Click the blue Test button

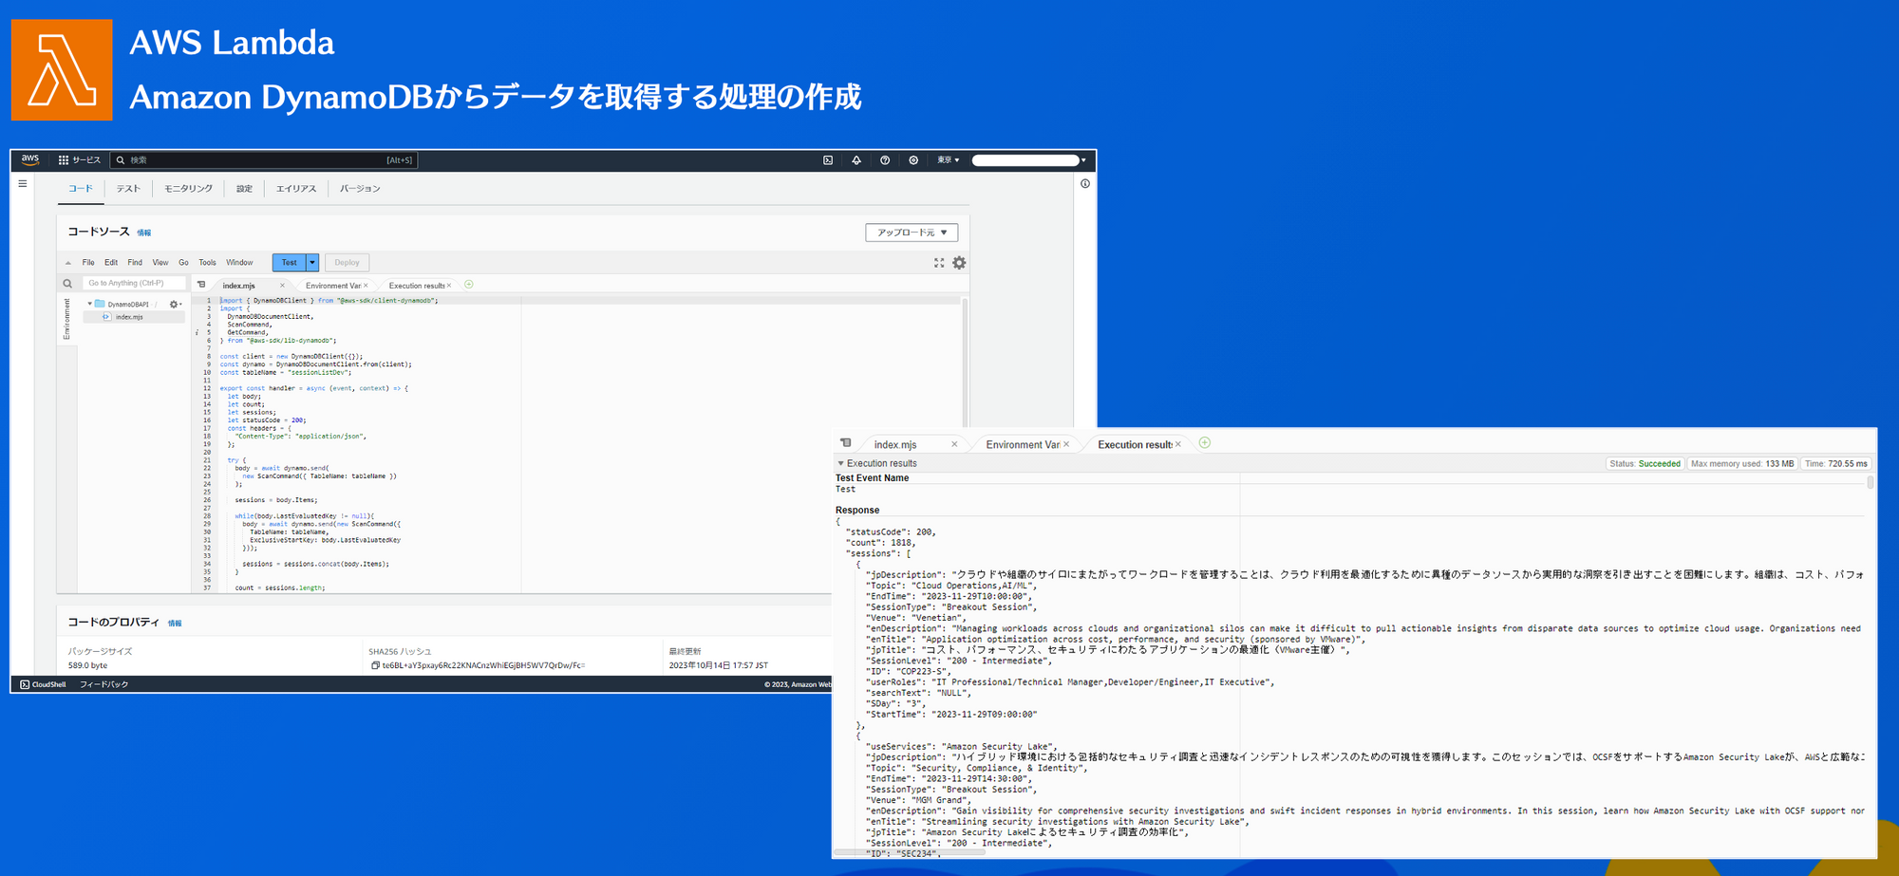[289, 263]
